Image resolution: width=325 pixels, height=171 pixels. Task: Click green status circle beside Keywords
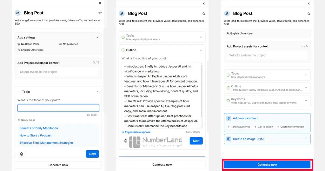pyautogui.click(x=228, y=101)
